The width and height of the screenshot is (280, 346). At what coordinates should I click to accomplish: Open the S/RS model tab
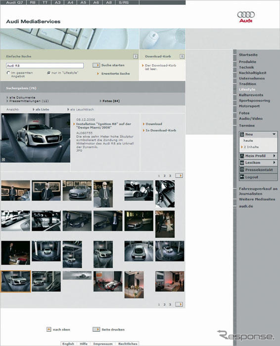click(124, 2)
